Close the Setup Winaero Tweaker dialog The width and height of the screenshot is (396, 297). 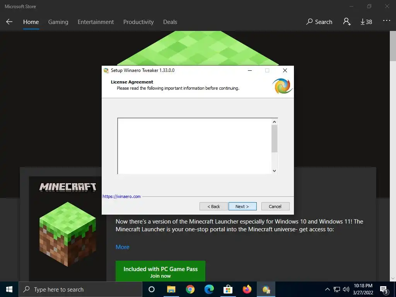(285, 70)
